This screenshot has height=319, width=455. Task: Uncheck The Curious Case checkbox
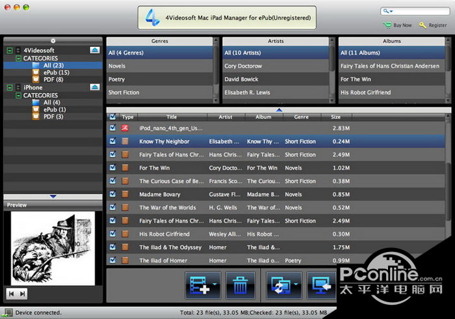[112, 181]
